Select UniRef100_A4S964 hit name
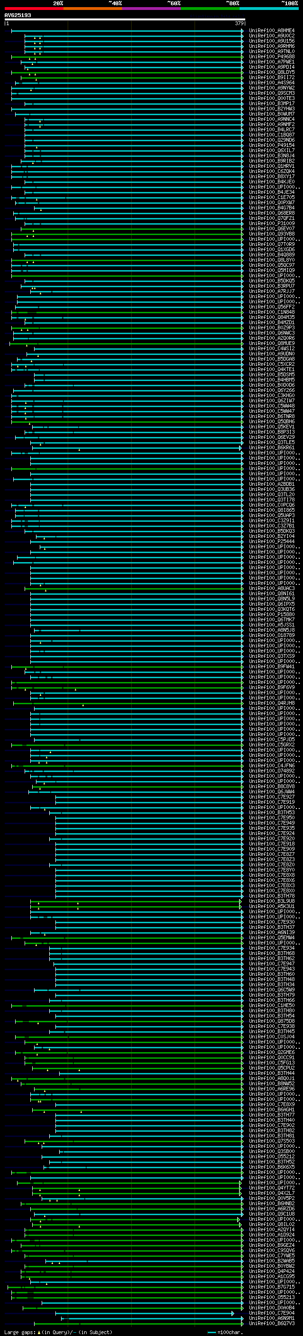 (x=271, y=82)
